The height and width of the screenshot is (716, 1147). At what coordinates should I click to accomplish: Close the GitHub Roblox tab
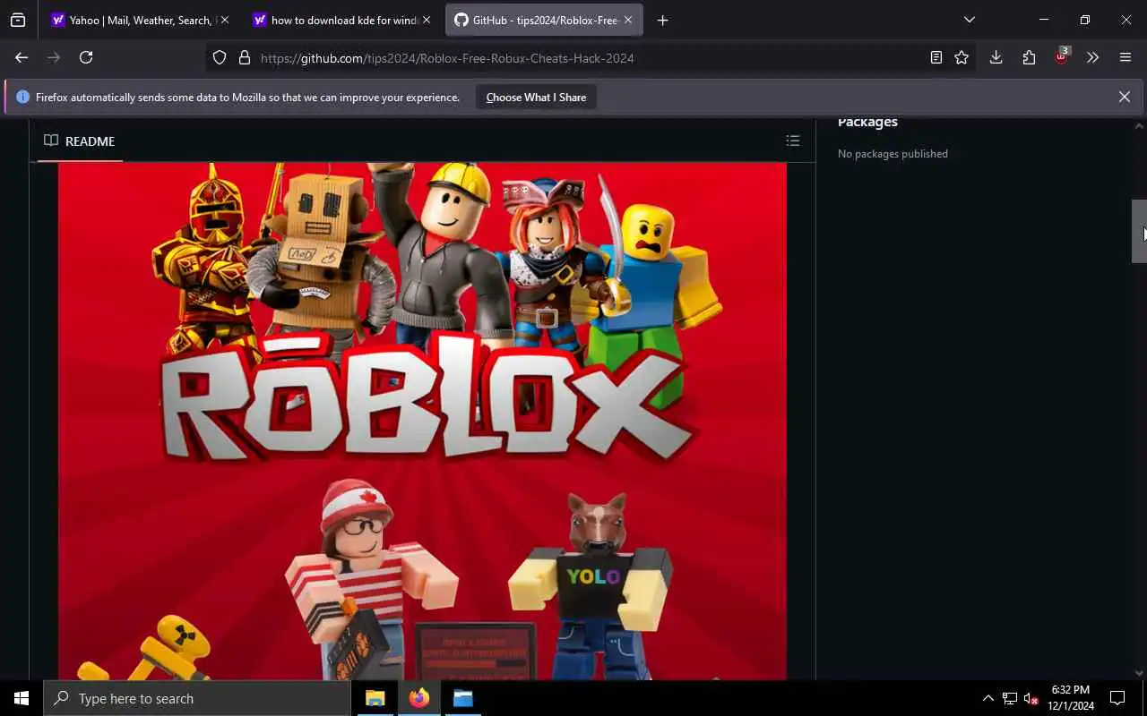pyautogui.click(x=628, y=20)
